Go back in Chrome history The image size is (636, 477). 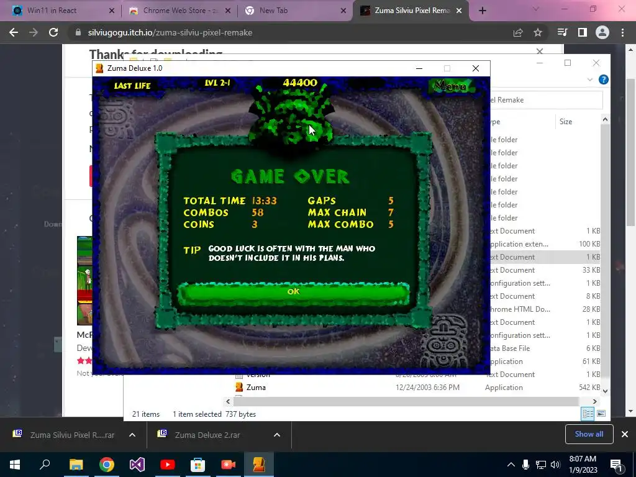(14, 32)
